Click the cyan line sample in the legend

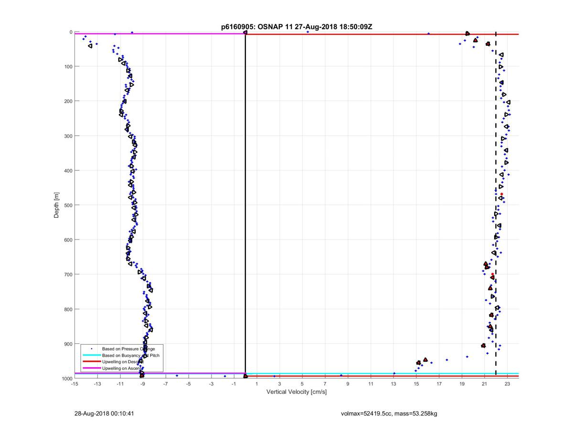91,355
